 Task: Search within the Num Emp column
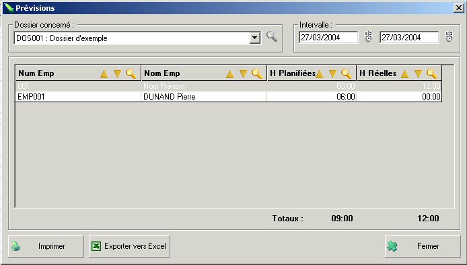point(131,73)
